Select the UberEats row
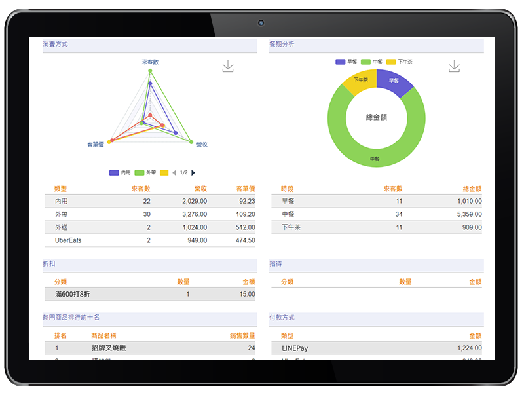 click(149, 240)
